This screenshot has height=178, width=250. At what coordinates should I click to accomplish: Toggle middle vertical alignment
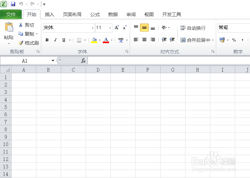coord(144,28)
